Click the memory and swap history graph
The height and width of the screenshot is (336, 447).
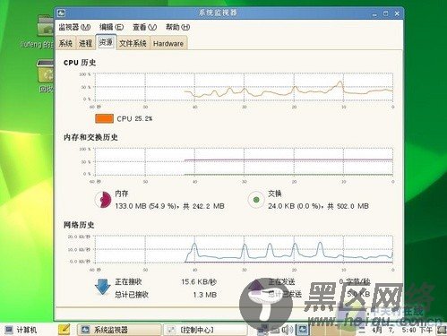(x=244, y=161)
